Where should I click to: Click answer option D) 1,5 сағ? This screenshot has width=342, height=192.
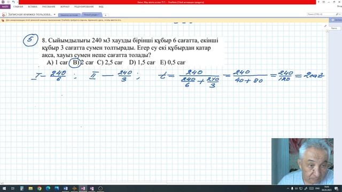coord(142,62)
